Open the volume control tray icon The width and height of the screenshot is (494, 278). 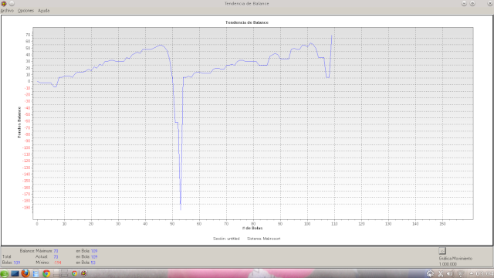point(450,273)
